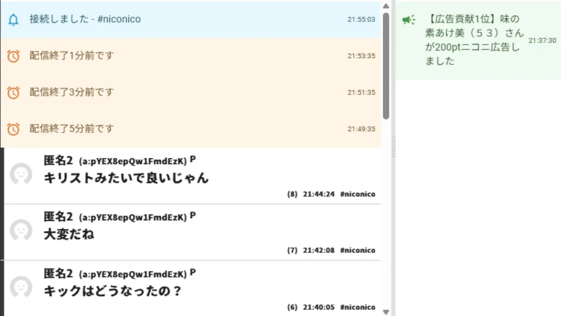Click the green megaphone ad icon
The height and width of the screenshot is (316, 561).
(409, 20)
